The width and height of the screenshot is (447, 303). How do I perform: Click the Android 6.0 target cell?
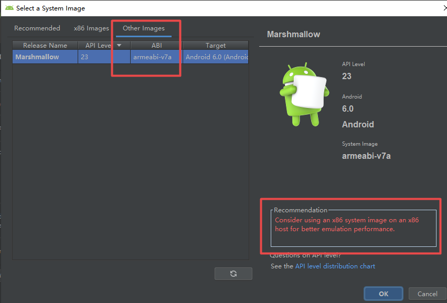coord(216,57)
